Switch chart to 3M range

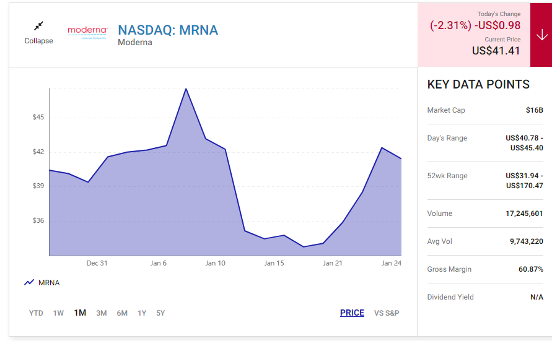click(102, 313)
